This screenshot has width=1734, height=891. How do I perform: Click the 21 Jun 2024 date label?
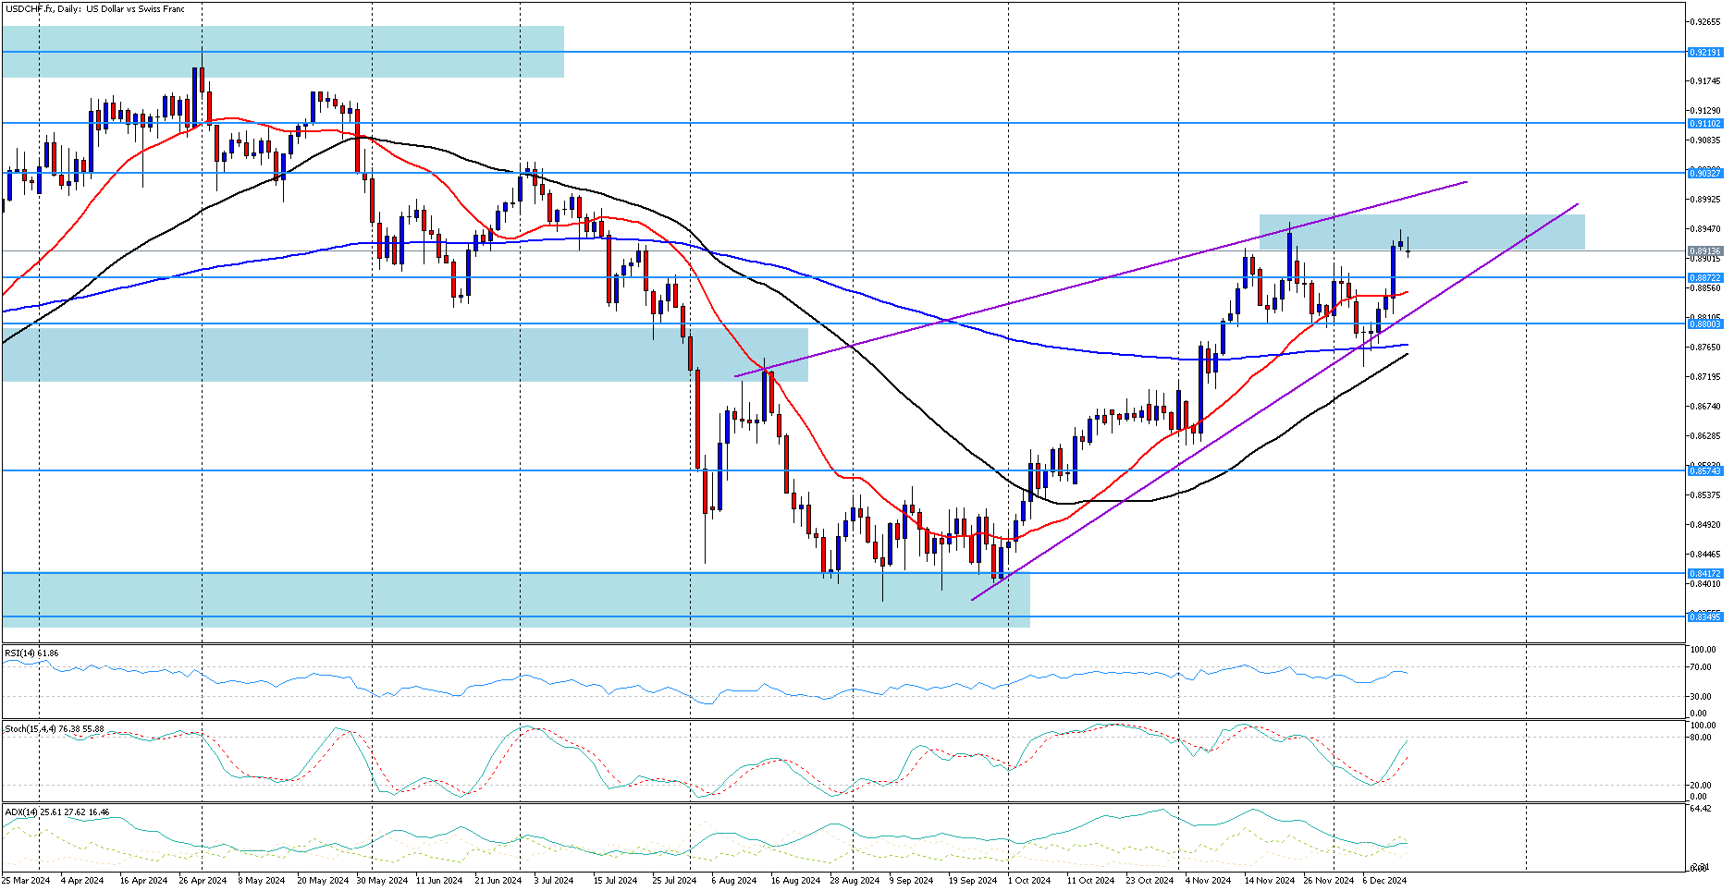coord(498,881)
